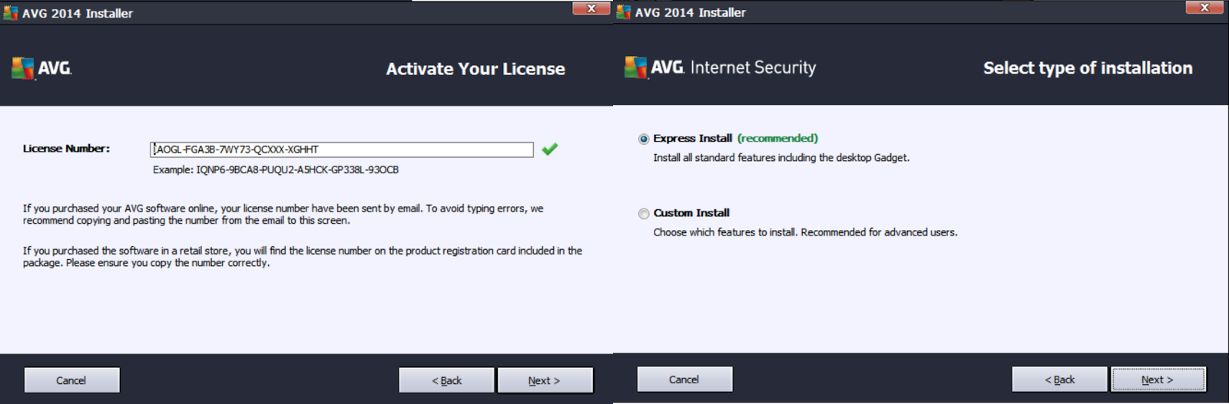Screen dimensions: 1229x404
Task: Click the AVG icon in the license window title bar
Action: tap(11, 13)
